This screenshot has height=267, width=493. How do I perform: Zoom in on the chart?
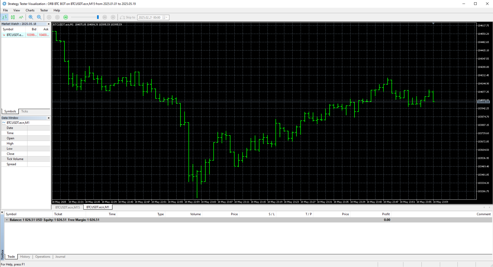click(x=31, y=17)
